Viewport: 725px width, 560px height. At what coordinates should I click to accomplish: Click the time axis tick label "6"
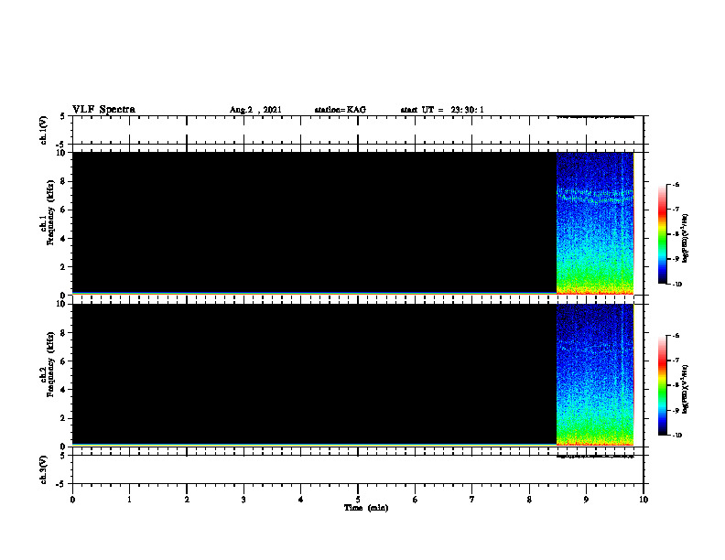416,500
